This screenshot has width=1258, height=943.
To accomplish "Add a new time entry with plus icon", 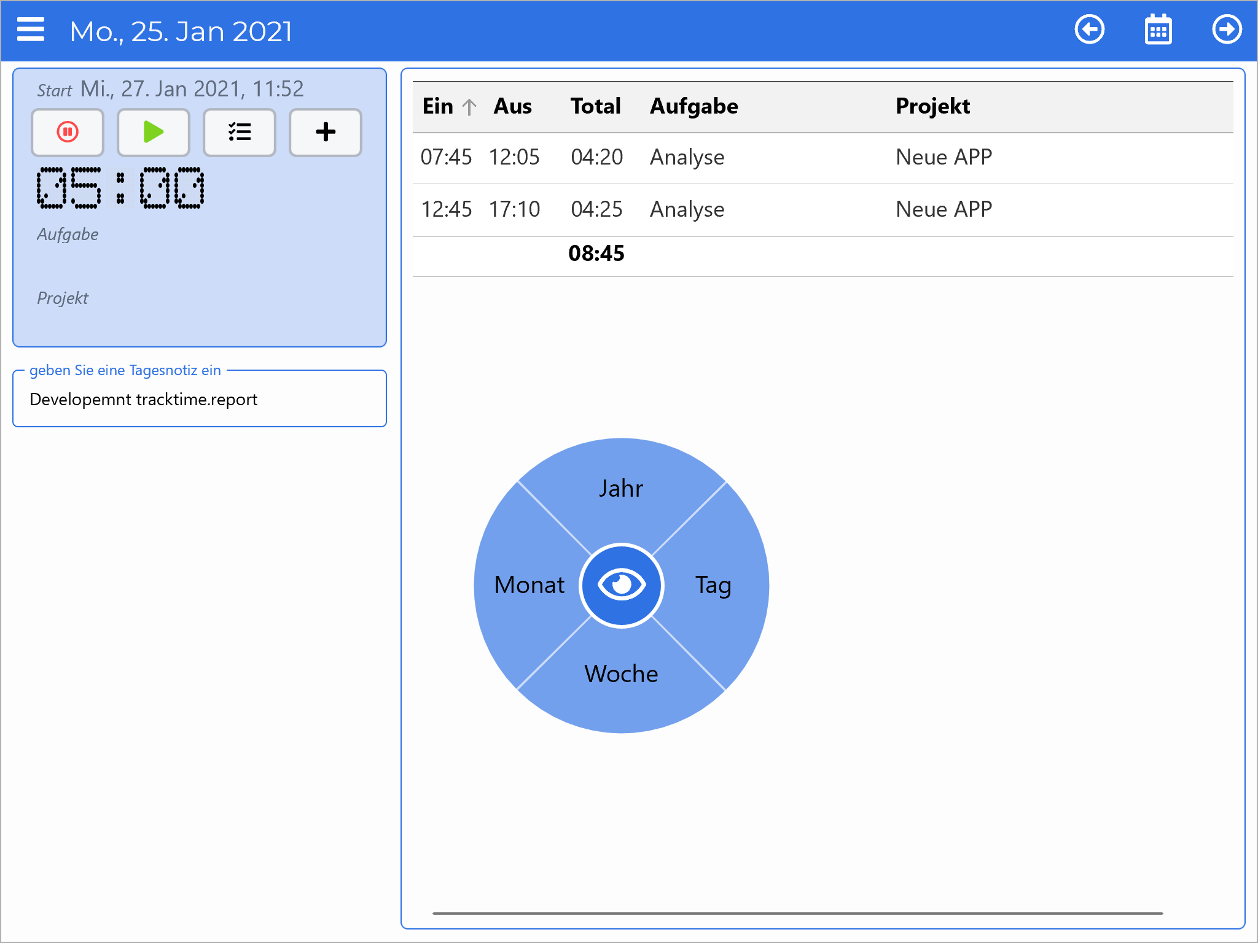I will tap(325, 132).
